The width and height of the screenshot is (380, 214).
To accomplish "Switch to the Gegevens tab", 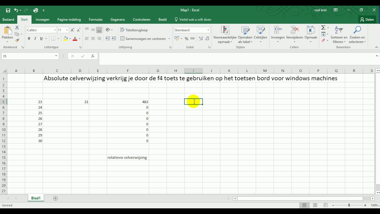I will 118,20.
